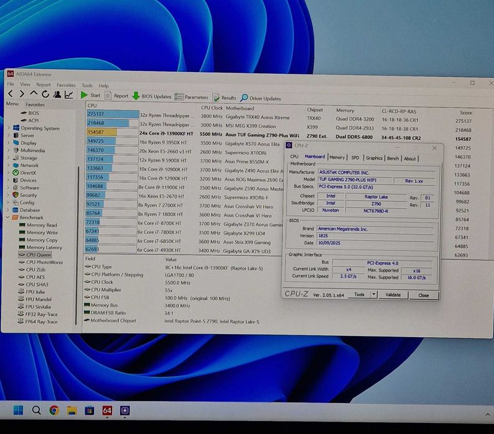Viewport: 494px width, 434px height.
Task: Click the Refresh icon in the AIDA64 toolbar
Action: pos(45,94)
